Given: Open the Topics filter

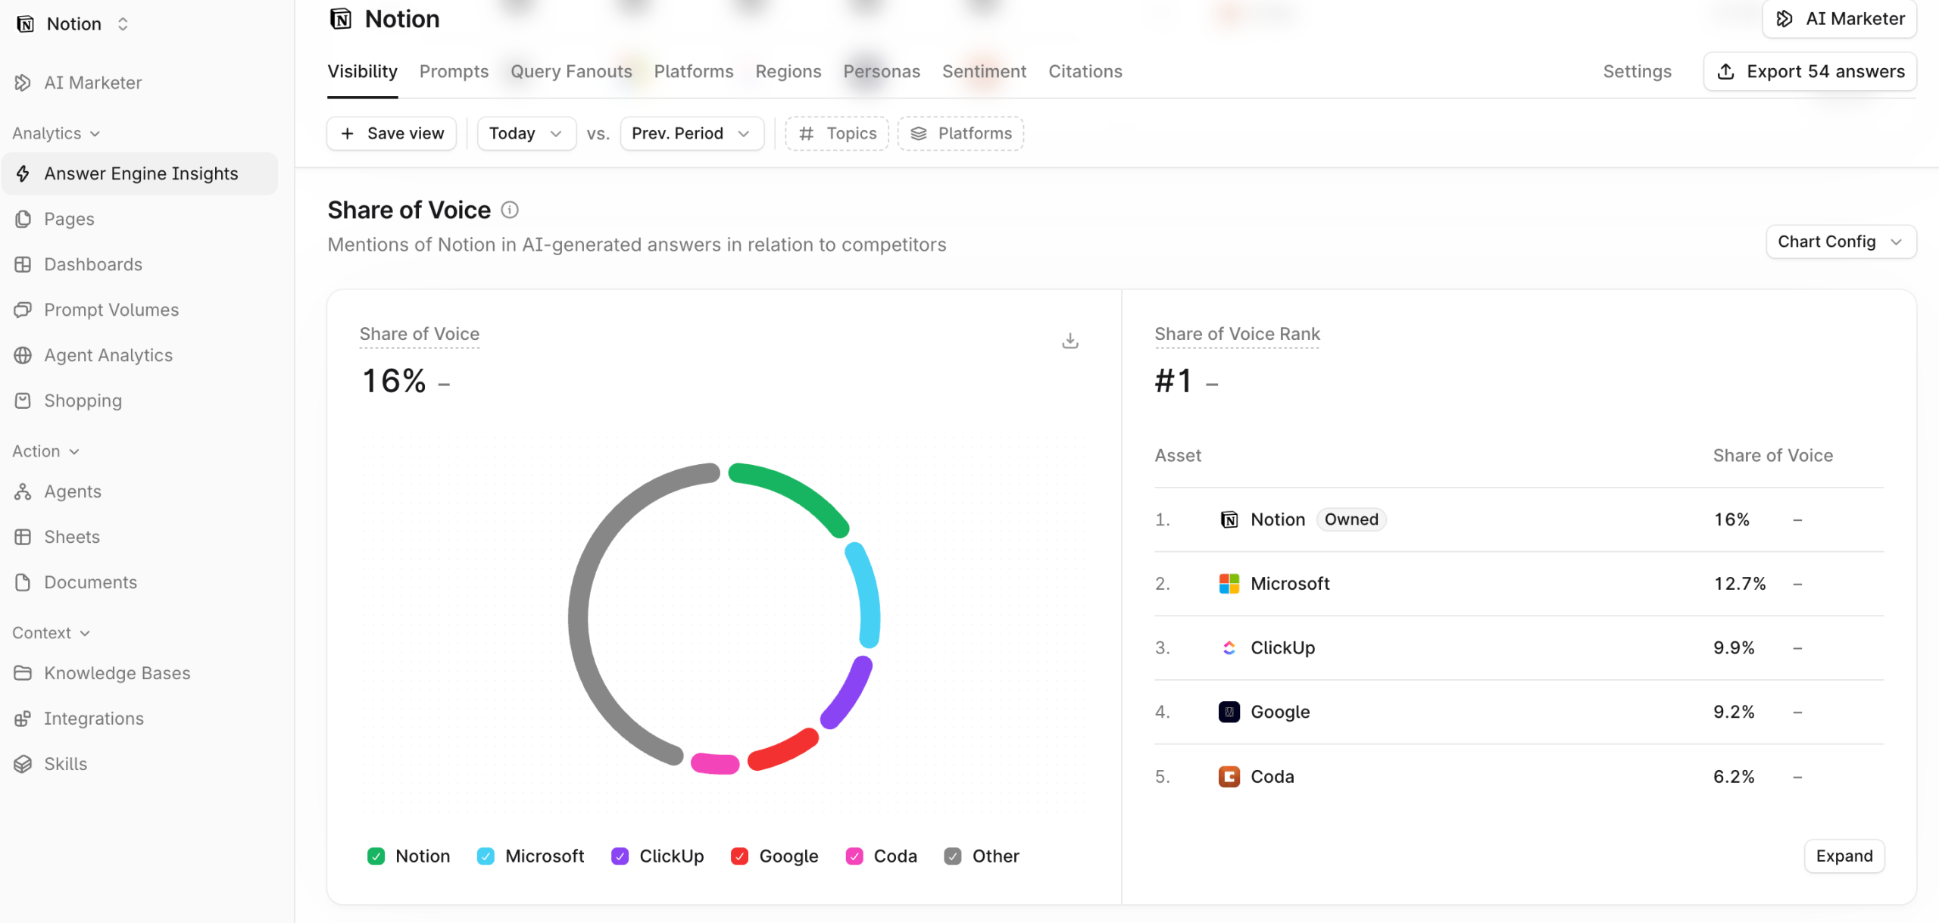Looking at the screenshot, I should (837, 133).
